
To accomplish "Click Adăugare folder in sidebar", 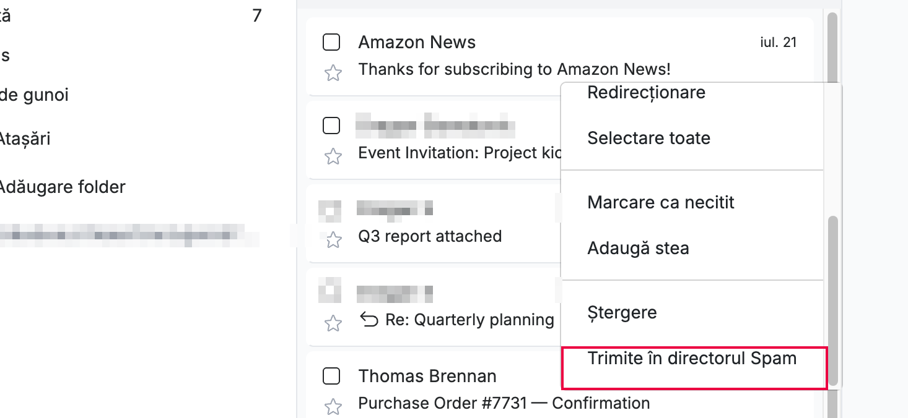I will click(x=61, y=187).
